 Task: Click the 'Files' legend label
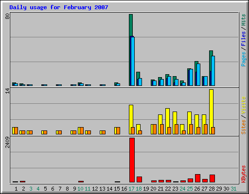(243, 39)
